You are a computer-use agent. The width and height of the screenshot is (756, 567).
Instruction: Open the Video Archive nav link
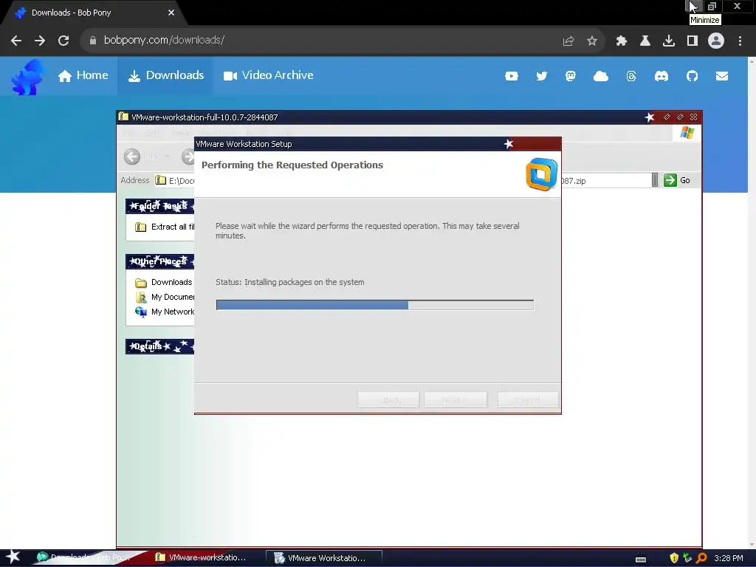pos(268,76)
